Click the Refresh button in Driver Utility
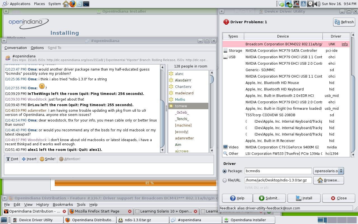Image resolution: width=358 pixels, height=224 pixels. click(x=344, y=22)
